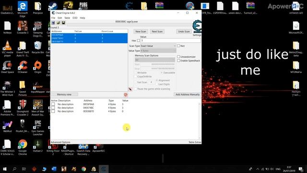
Task: Click the red clear-list circle icon
Action: [126, 95]
